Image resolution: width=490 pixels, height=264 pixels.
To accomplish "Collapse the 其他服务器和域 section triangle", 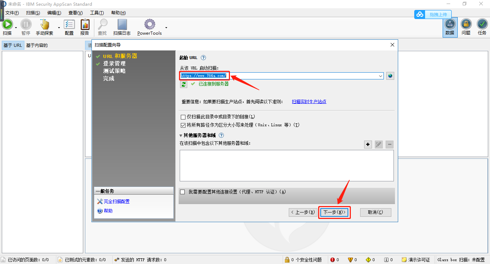I will [x=181, y=136].
